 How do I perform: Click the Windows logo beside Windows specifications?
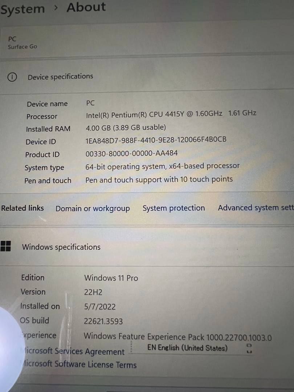point(5,246)
